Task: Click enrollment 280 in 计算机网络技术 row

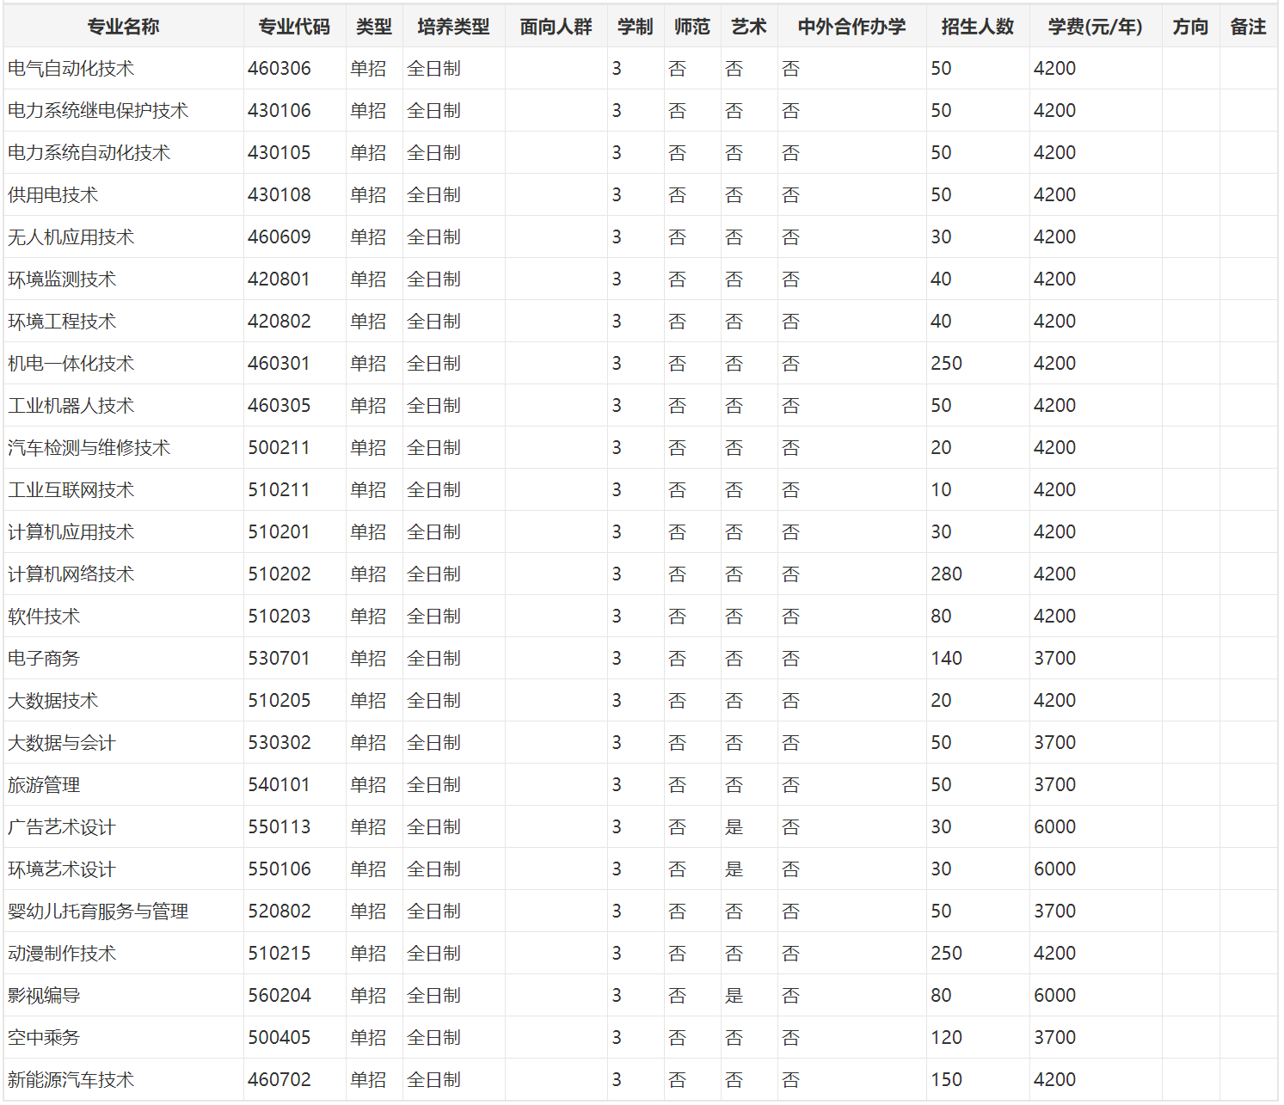Action: click(946, 574)
